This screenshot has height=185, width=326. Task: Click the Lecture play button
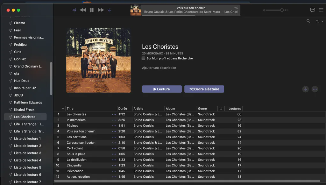(x=162, y=89)
